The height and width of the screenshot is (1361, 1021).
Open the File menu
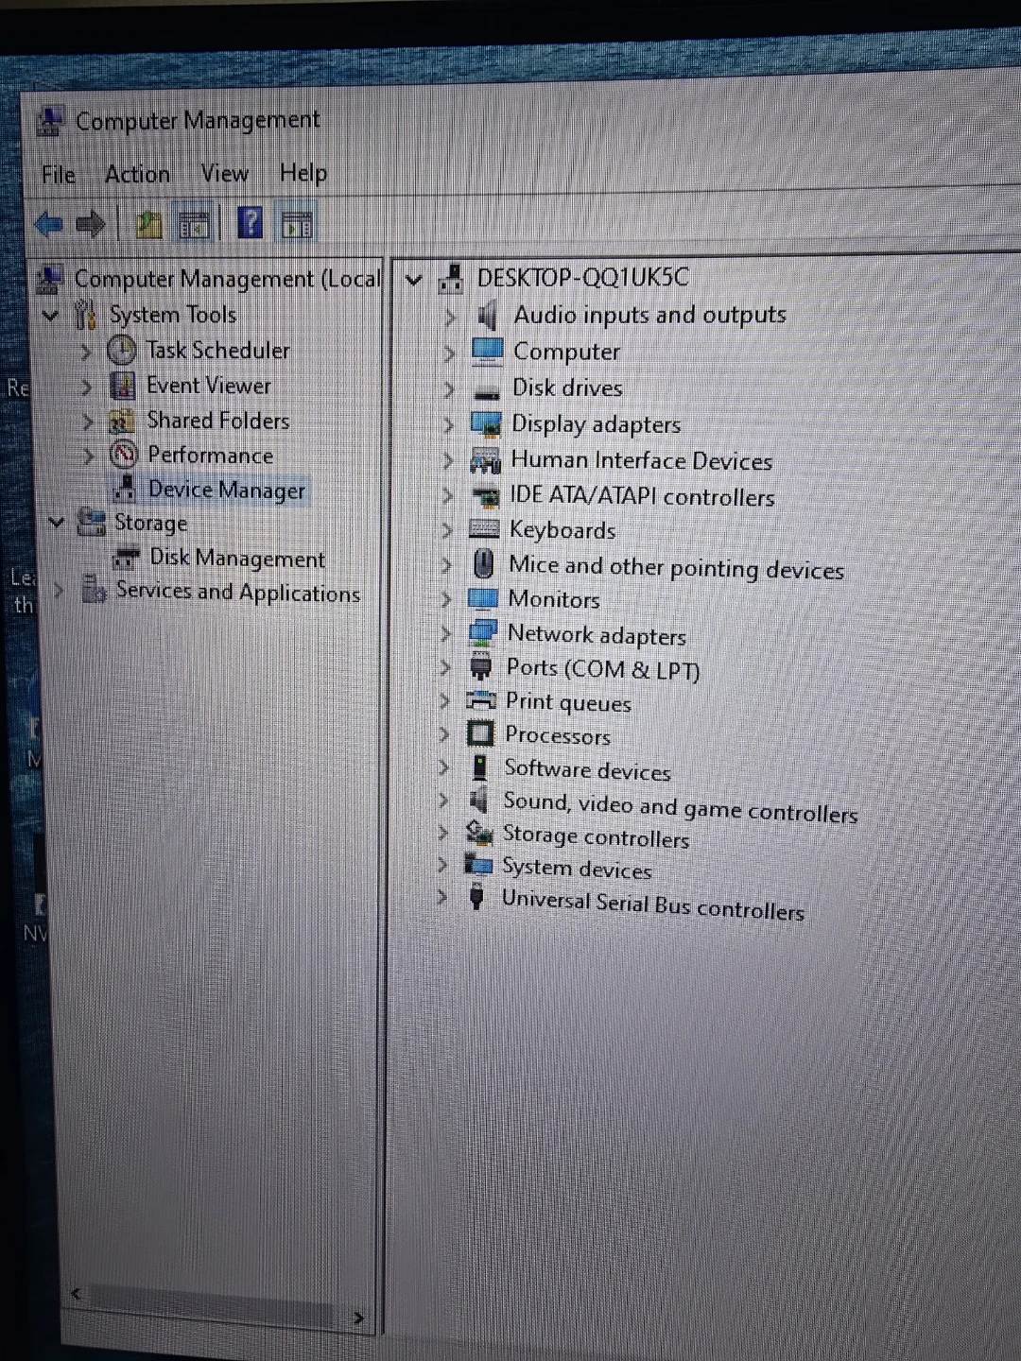point(58,175)
